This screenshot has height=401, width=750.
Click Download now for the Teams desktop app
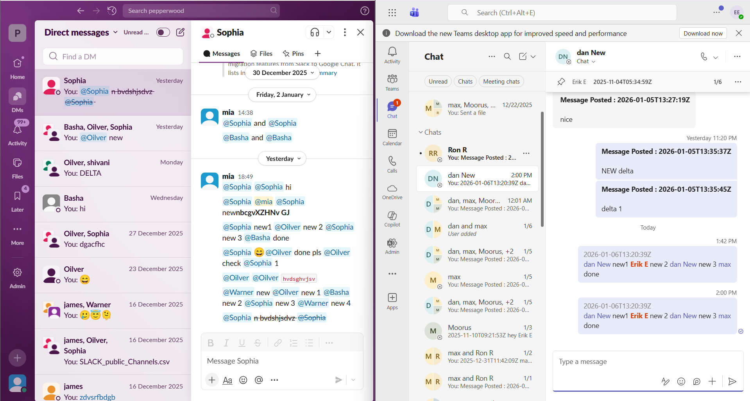703,33
